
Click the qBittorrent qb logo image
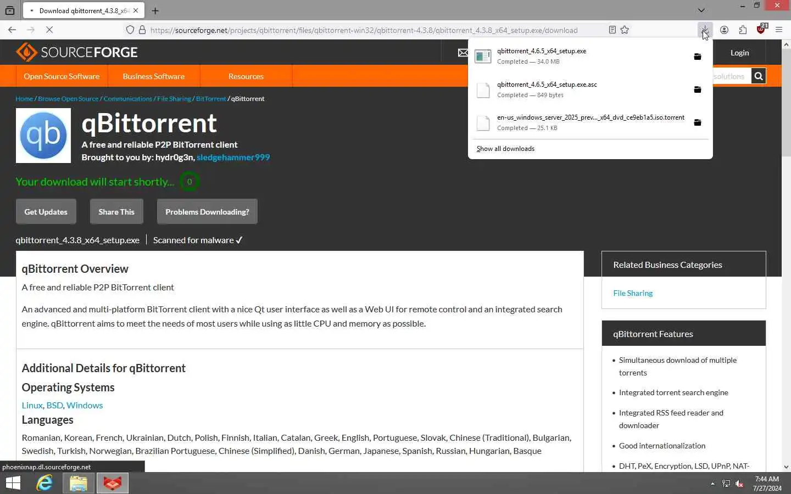point(43,136)
